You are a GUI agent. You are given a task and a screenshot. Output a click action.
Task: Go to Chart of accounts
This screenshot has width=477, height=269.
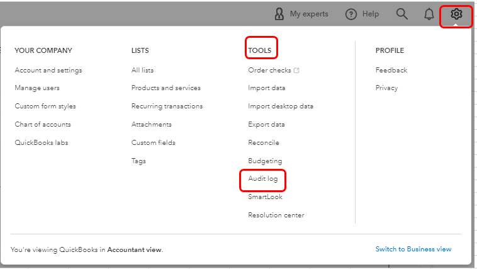(x=43, y=125)
